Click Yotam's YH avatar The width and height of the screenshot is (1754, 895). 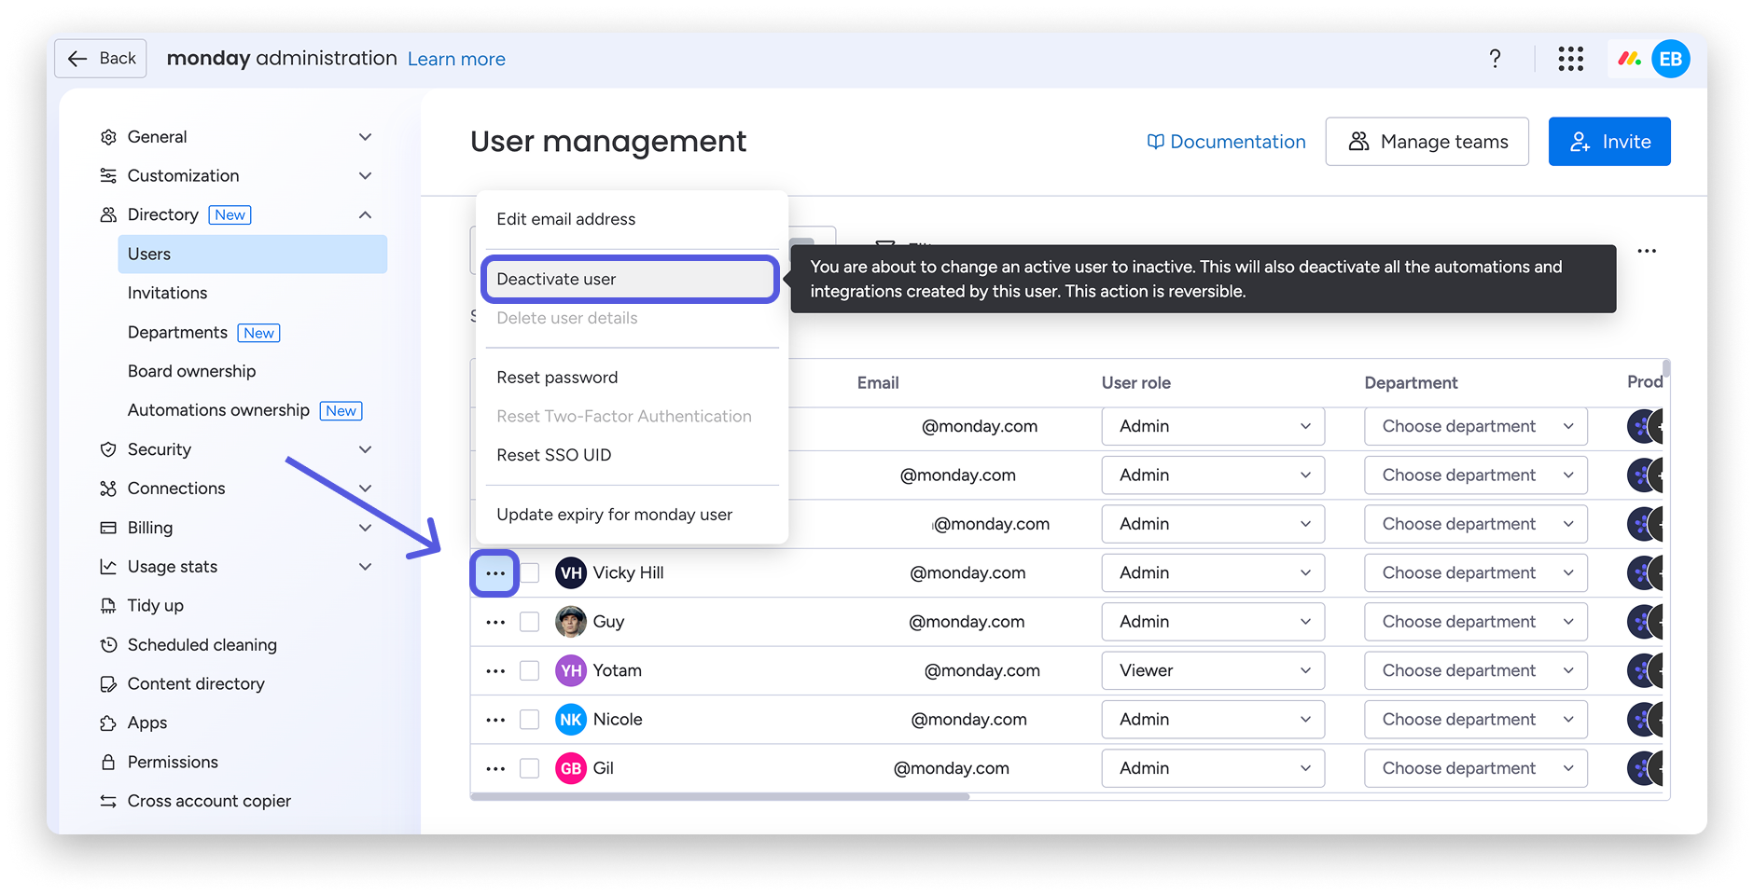pos(571,671)
